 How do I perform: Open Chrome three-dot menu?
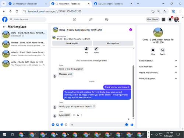pyautogui.click(x=180, y=11)
